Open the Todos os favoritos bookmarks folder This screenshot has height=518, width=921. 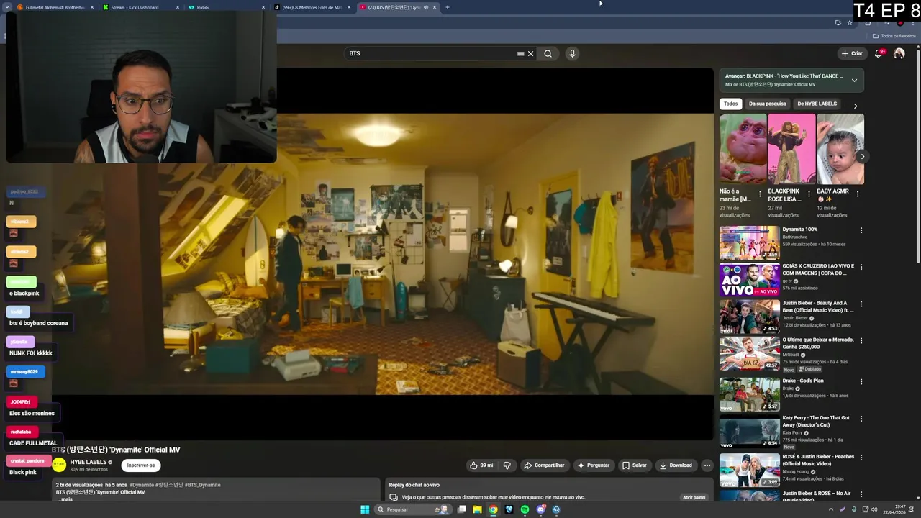tap(894, 36)
